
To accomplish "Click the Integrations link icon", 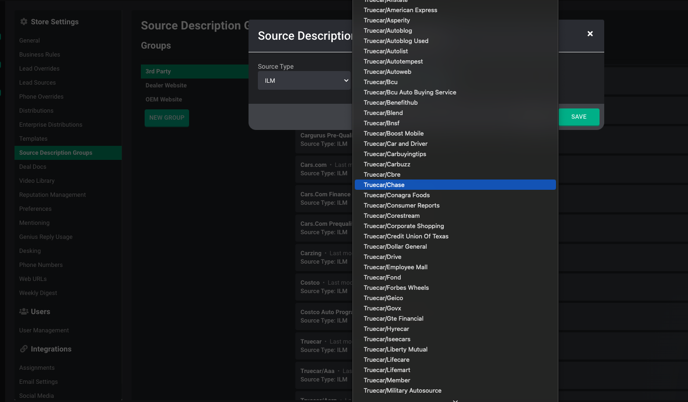I will coord(24,349).
